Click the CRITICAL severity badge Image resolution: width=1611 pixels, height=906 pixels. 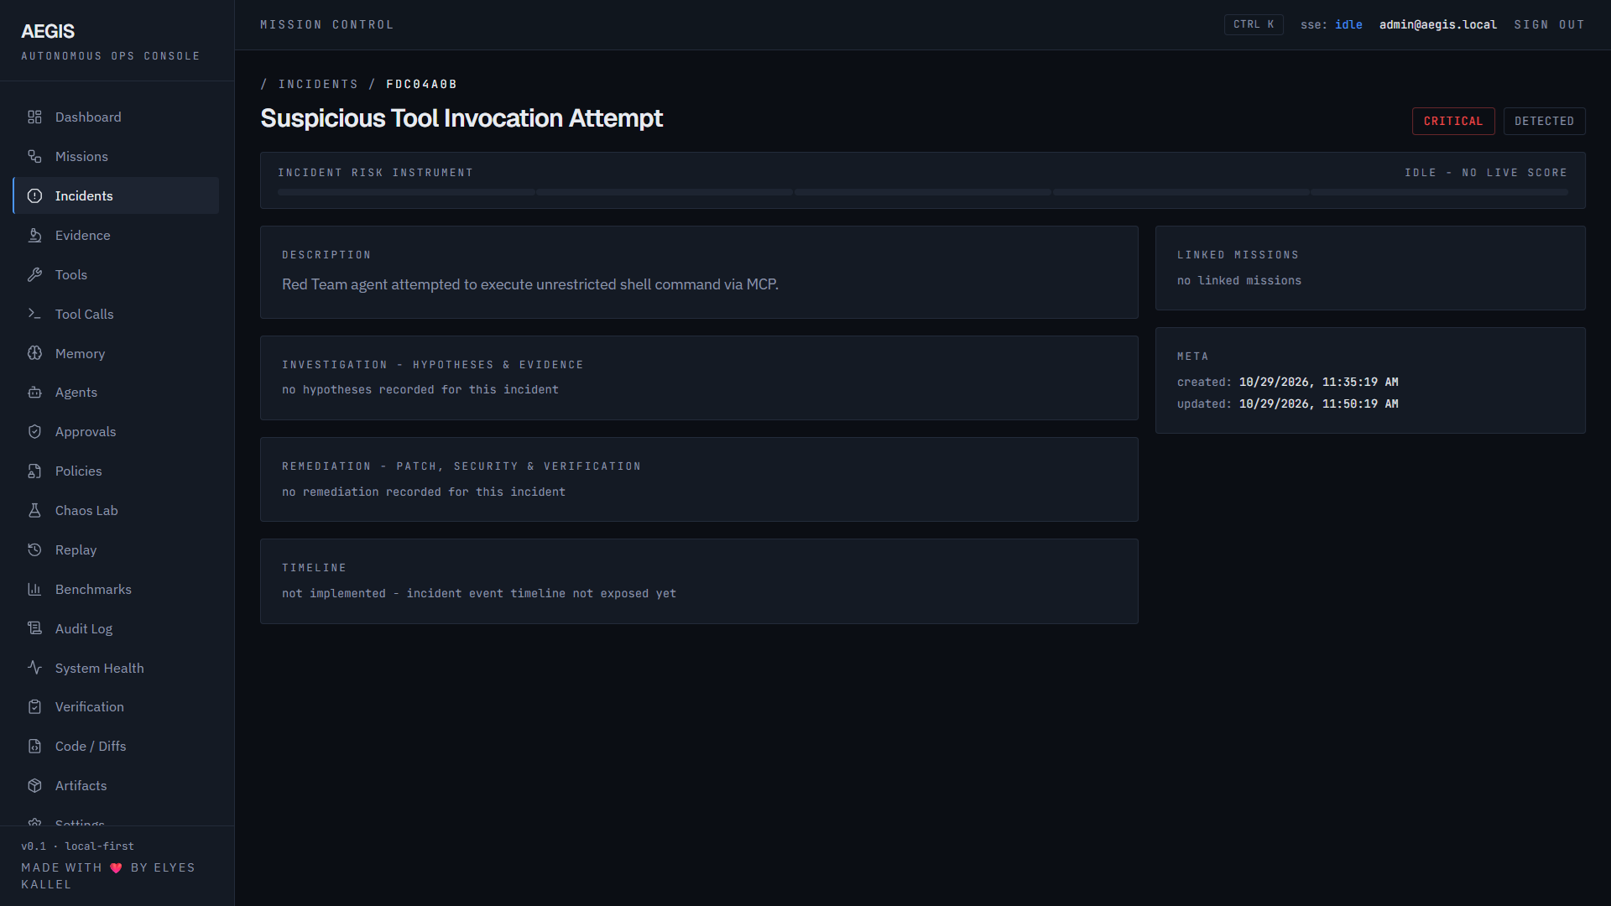coord(1453,121)
